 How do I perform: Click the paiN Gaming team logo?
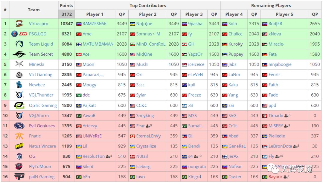point(19,177)
